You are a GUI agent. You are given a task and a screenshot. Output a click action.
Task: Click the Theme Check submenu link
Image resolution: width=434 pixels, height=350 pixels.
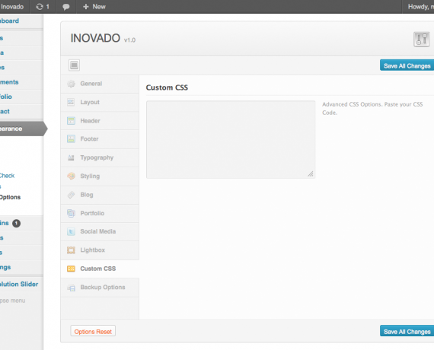click(x=7, y=176)
